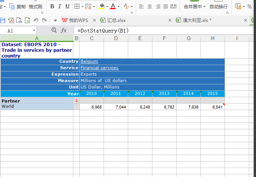
Task: Click the fx insert function icon
Action: 64,30
